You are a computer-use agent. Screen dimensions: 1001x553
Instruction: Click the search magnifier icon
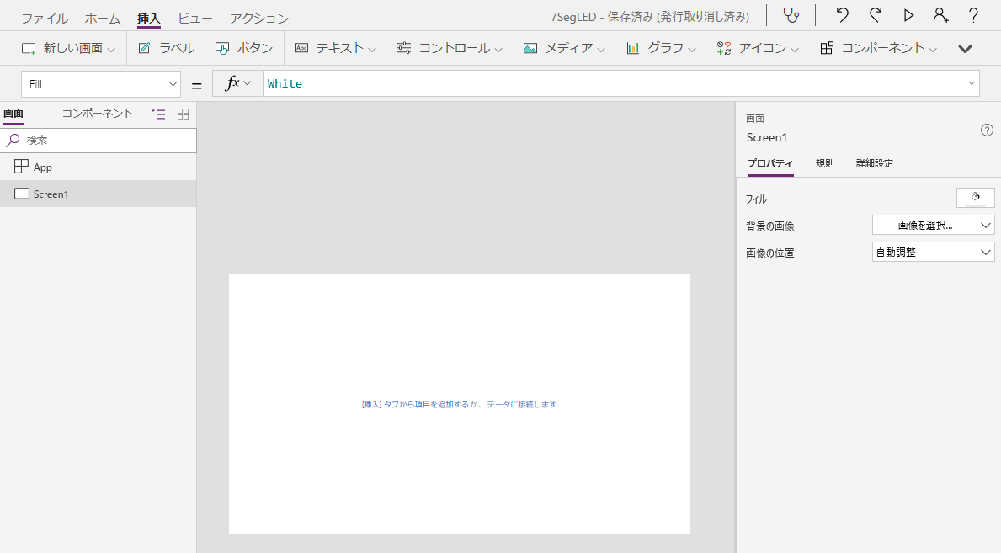(x=12, y=140)
